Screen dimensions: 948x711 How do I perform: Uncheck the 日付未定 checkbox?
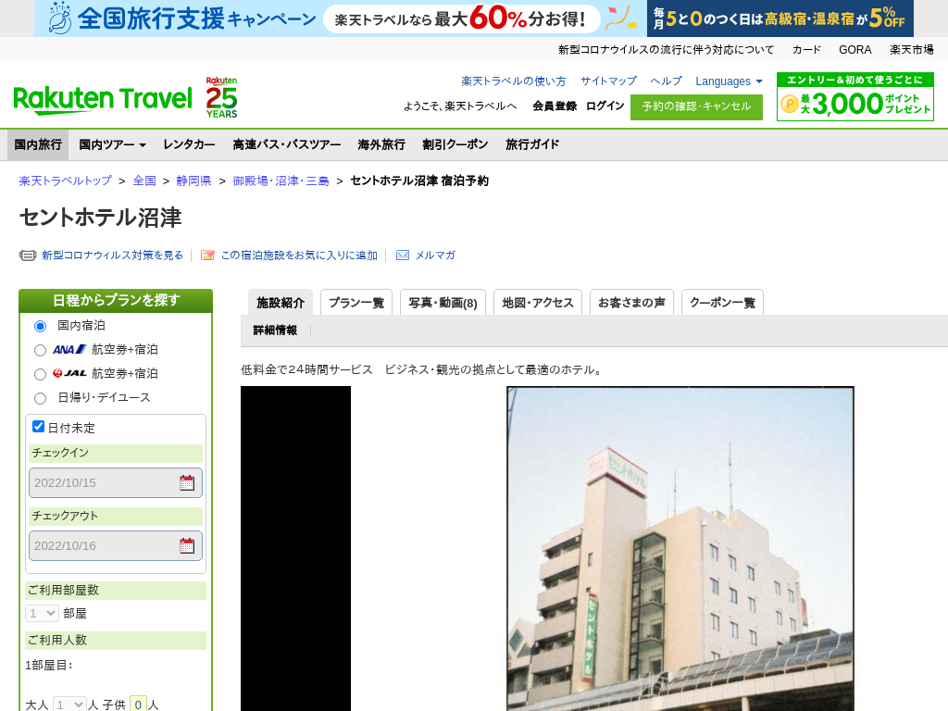click(x=38, y=426)
